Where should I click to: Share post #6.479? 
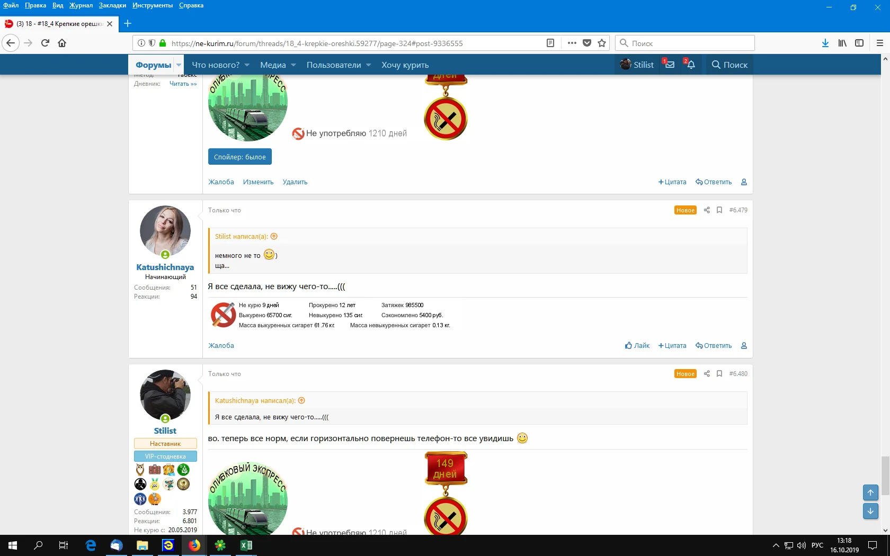(707, 210)
